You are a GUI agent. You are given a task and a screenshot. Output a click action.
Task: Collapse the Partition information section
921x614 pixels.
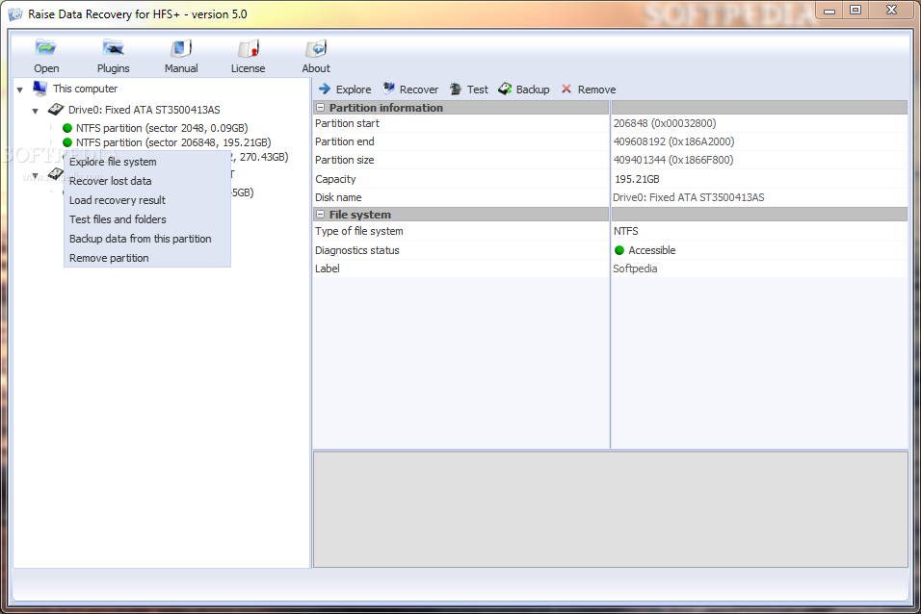click(x=320, y=108)
